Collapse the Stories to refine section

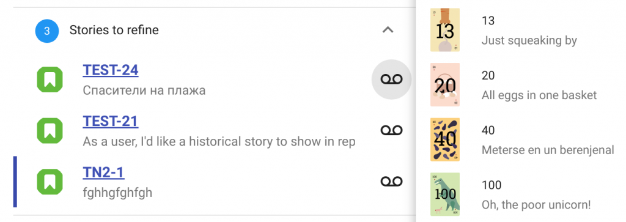pyautogui.click(x=388, y=30)
